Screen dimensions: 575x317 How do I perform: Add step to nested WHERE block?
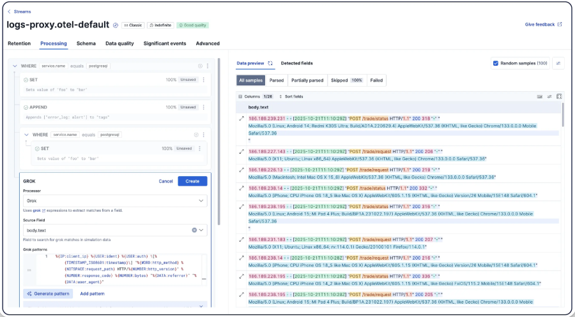point(196,135)
